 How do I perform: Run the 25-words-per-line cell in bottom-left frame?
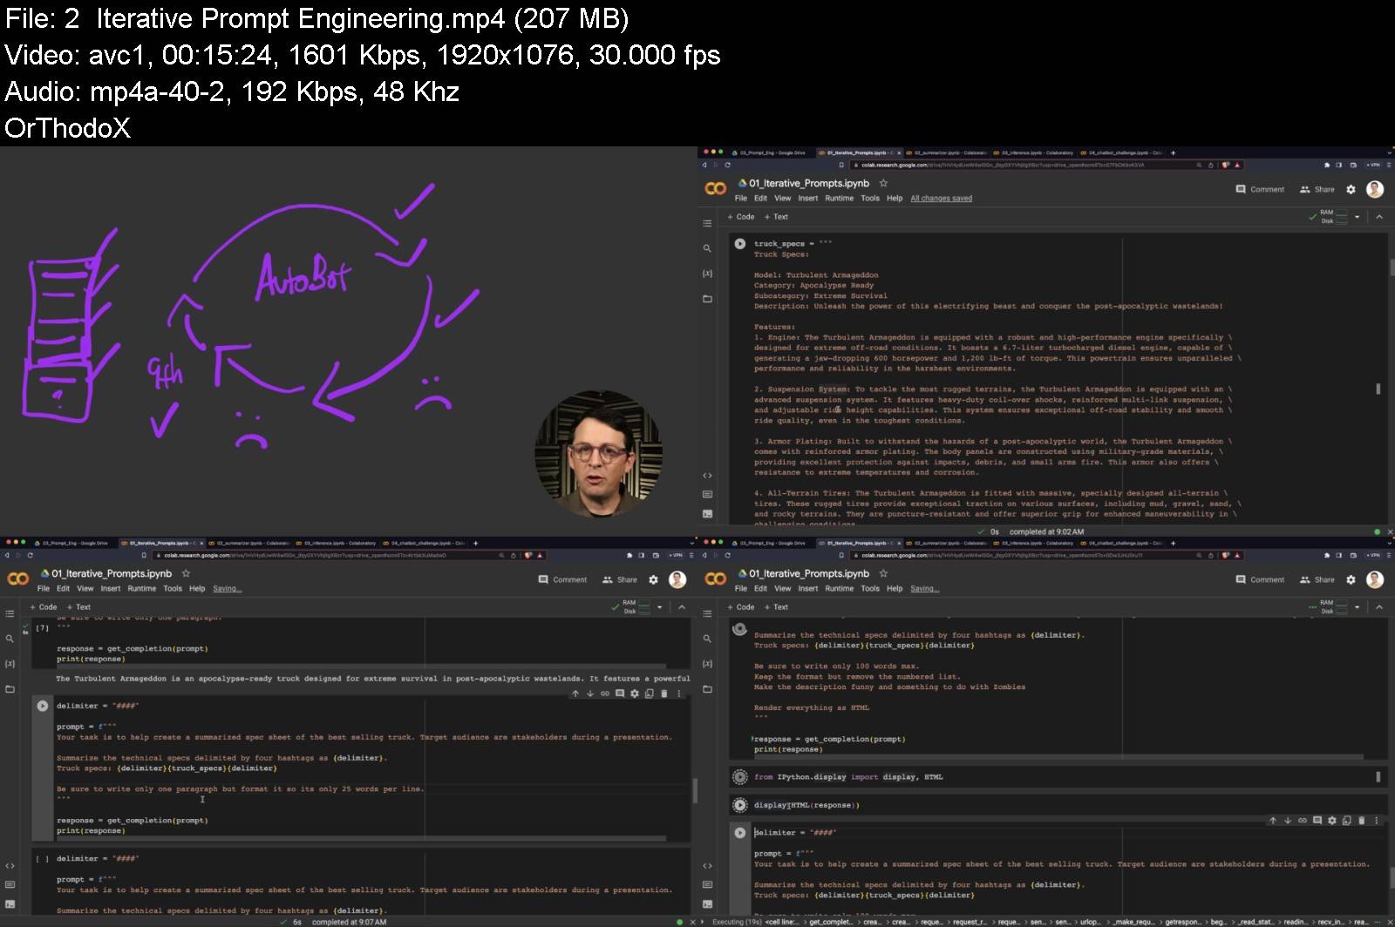click(43, 706)
